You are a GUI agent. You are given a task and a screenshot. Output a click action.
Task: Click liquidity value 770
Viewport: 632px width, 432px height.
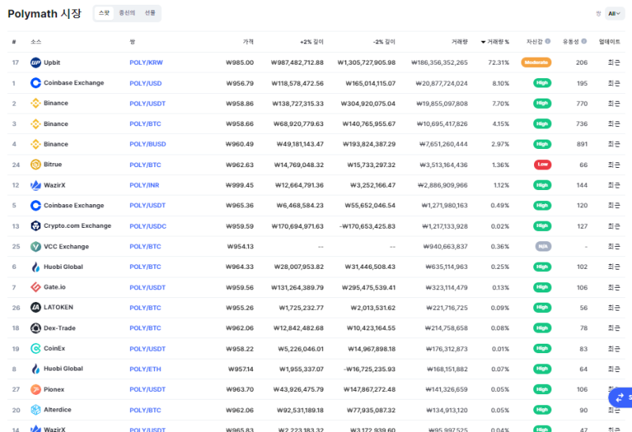582,103
